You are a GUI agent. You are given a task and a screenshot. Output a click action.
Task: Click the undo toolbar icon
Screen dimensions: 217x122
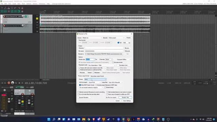pos(15,8)
